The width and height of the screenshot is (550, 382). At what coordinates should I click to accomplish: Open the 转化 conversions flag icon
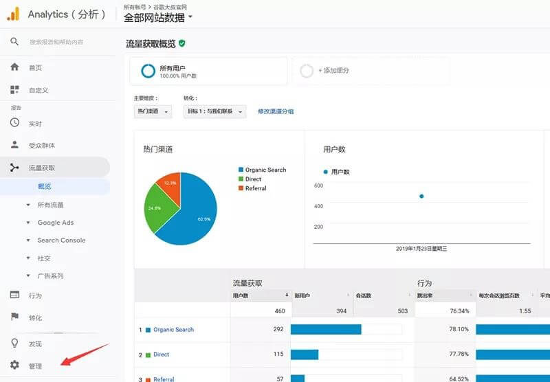click(14, 317)
